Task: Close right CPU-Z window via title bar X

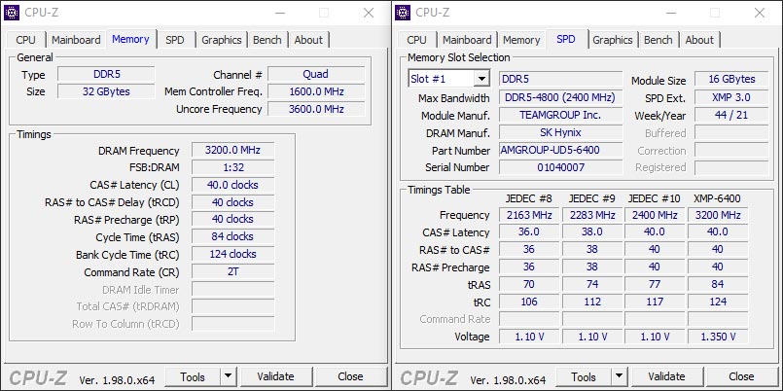Action: click(x=760, y=13)
